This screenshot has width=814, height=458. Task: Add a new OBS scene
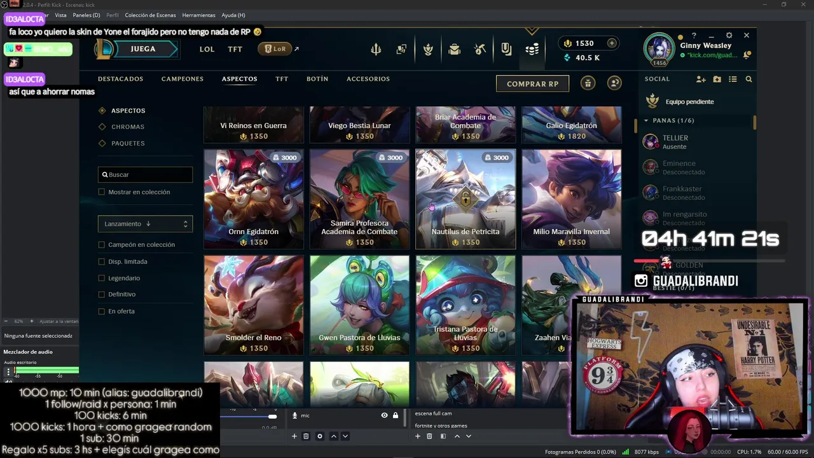click(418, 436)
